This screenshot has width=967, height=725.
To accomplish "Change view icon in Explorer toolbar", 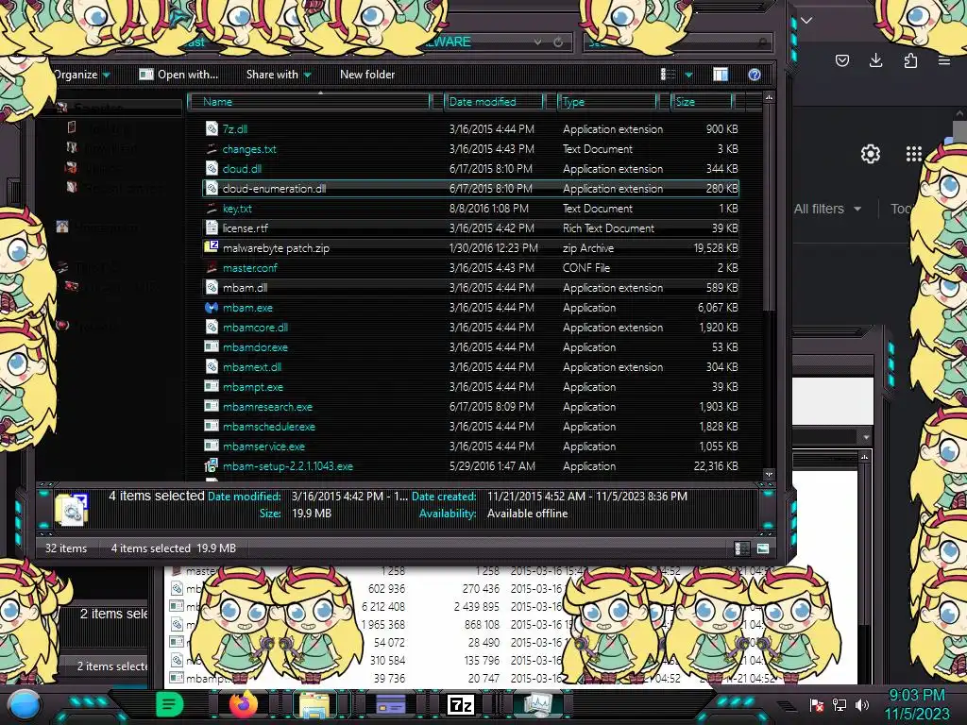I will click(x=668, y=75).
